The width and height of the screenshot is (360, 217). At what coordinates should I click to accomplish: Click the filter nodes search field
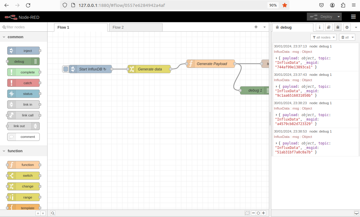21,27
